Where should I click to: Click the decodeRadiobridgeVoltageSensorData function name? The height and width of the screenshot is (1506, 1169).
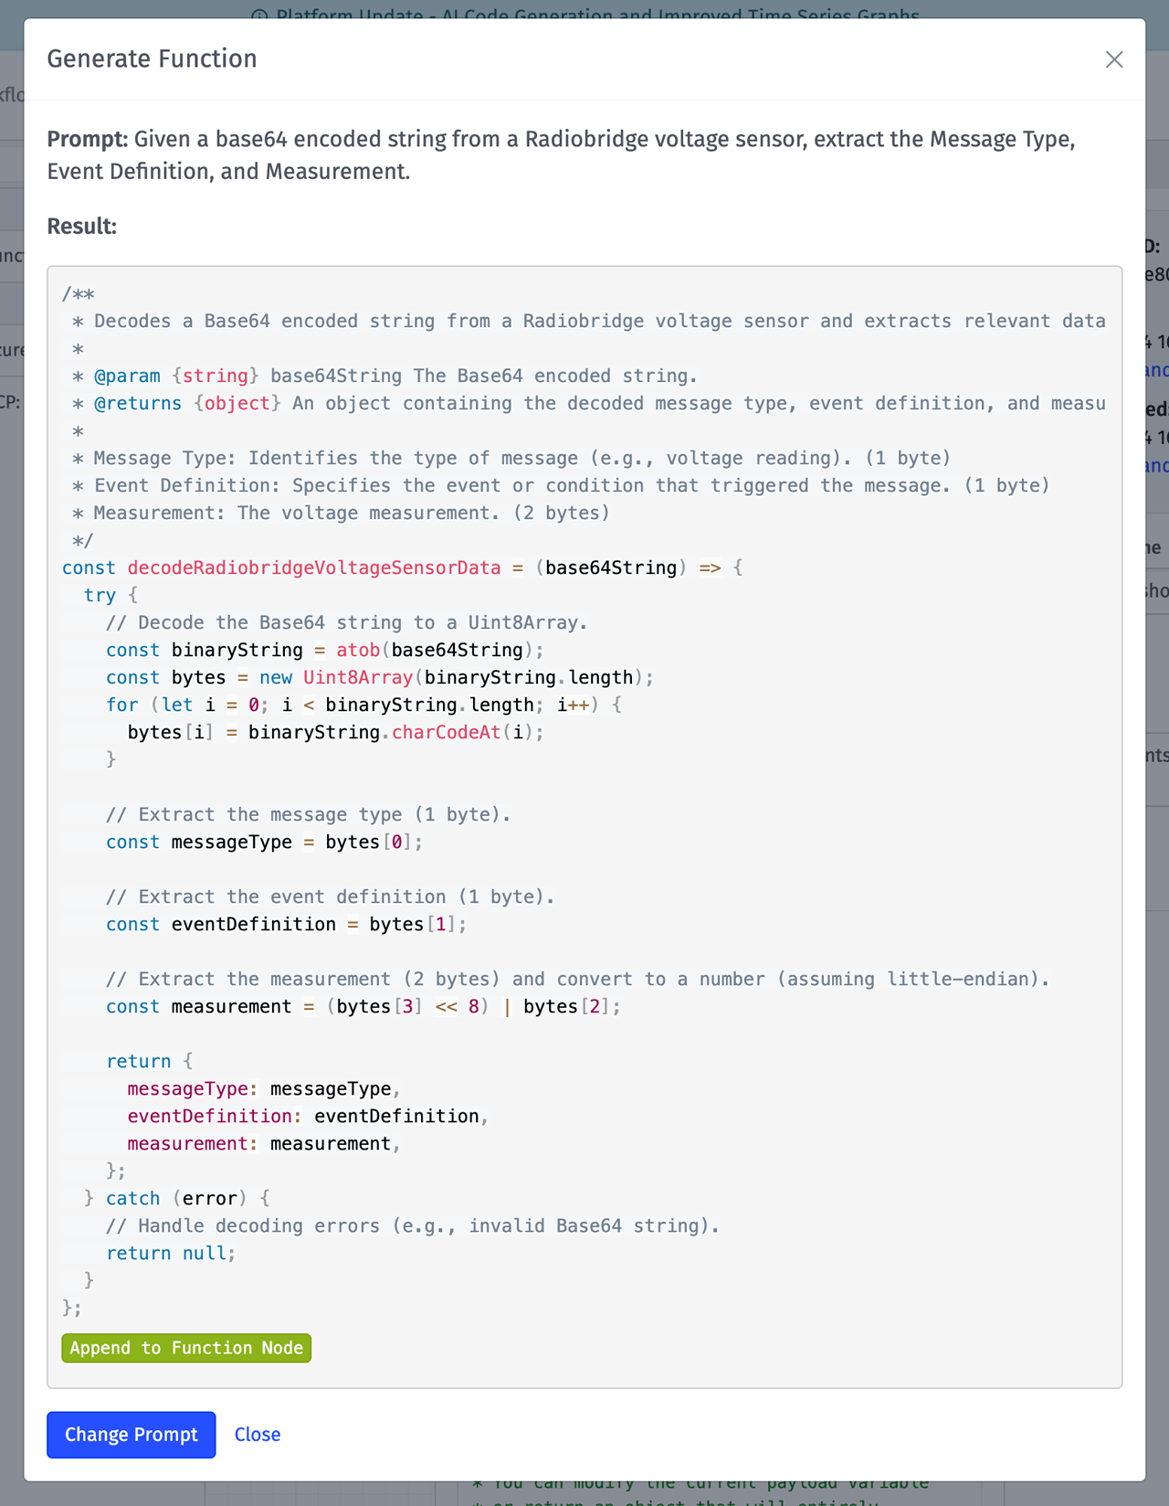tap(314, 567)
